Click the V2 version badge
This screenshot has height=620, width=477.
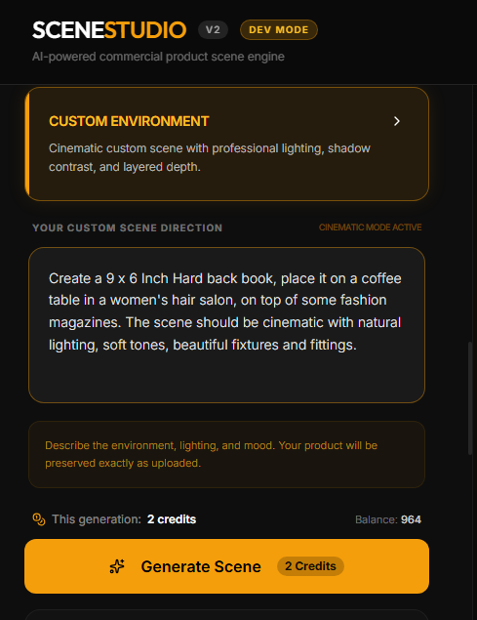click(213, 30)
